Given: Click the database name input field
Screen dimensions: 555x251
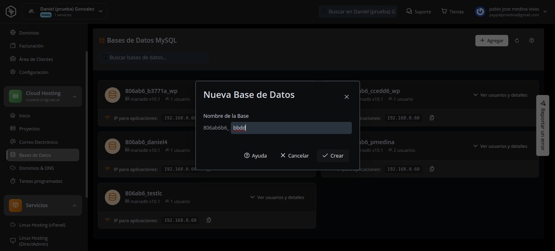Looking at the screenshot, I should point(291,128).
